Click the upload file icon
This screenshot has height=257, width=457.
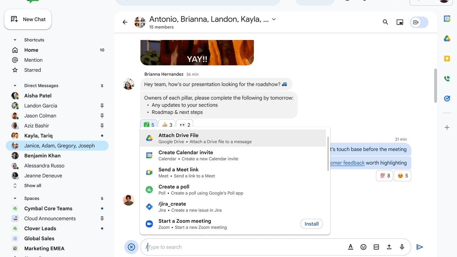click(x=389, y=247)
